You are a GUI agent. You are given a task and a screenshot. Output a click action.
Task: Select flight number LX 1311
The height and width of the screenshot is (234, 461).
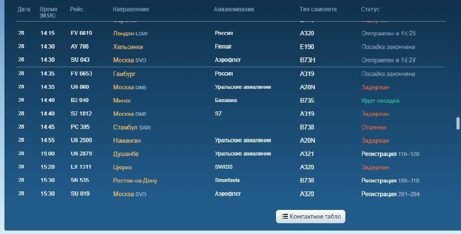click(x=81, y=167)
